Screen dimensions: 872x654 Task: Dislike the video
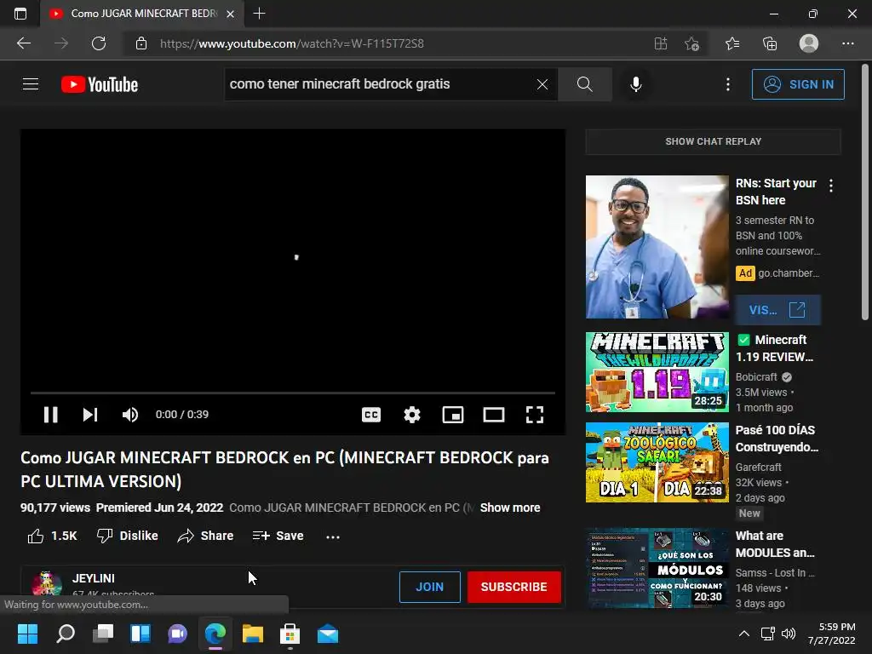coord(128,536)
